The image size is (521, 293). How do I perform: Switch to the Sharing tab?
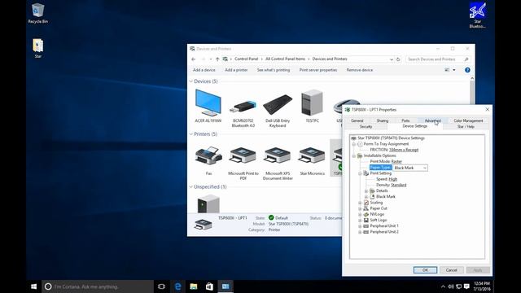tap(382, 120)
